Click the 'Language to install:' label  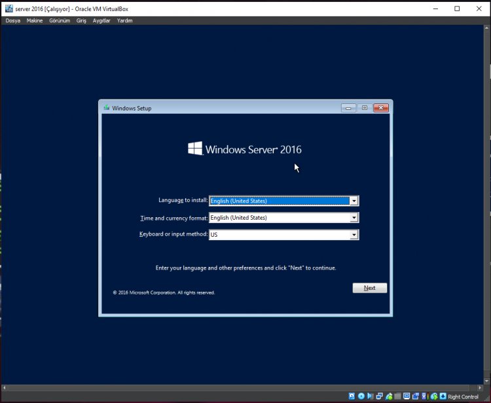183,200
